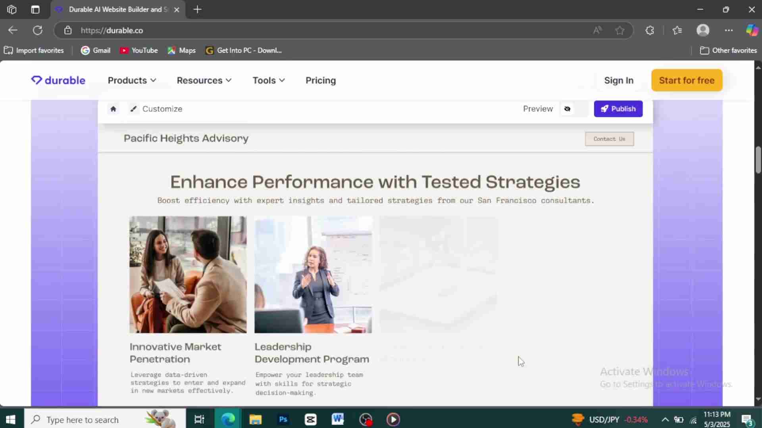
Task: Open the Pricing page
Action: point(320,80)
